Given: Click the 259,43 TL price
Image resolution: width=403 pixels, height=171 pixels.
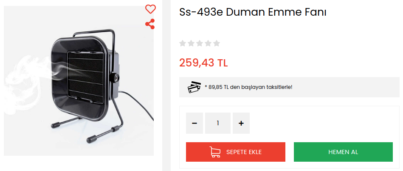Looking at the screenshot, I should (x=203, y=63).
